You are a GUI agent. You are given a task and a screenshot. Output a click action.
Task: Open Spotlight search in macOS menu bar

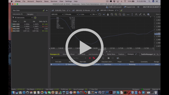149,1
